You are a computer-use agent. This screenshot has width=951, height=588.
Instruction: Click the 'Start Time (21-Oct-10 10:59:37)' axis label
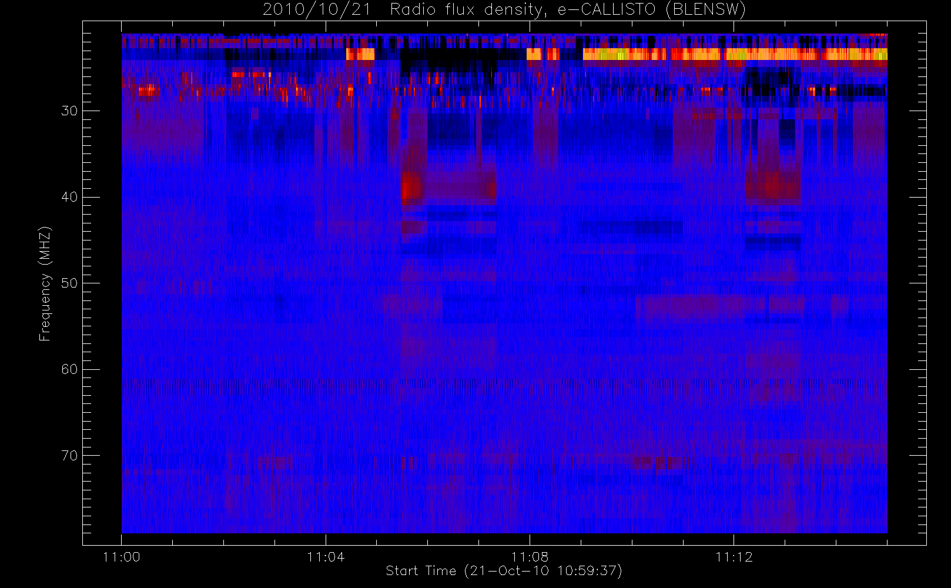tap(504, 571)
